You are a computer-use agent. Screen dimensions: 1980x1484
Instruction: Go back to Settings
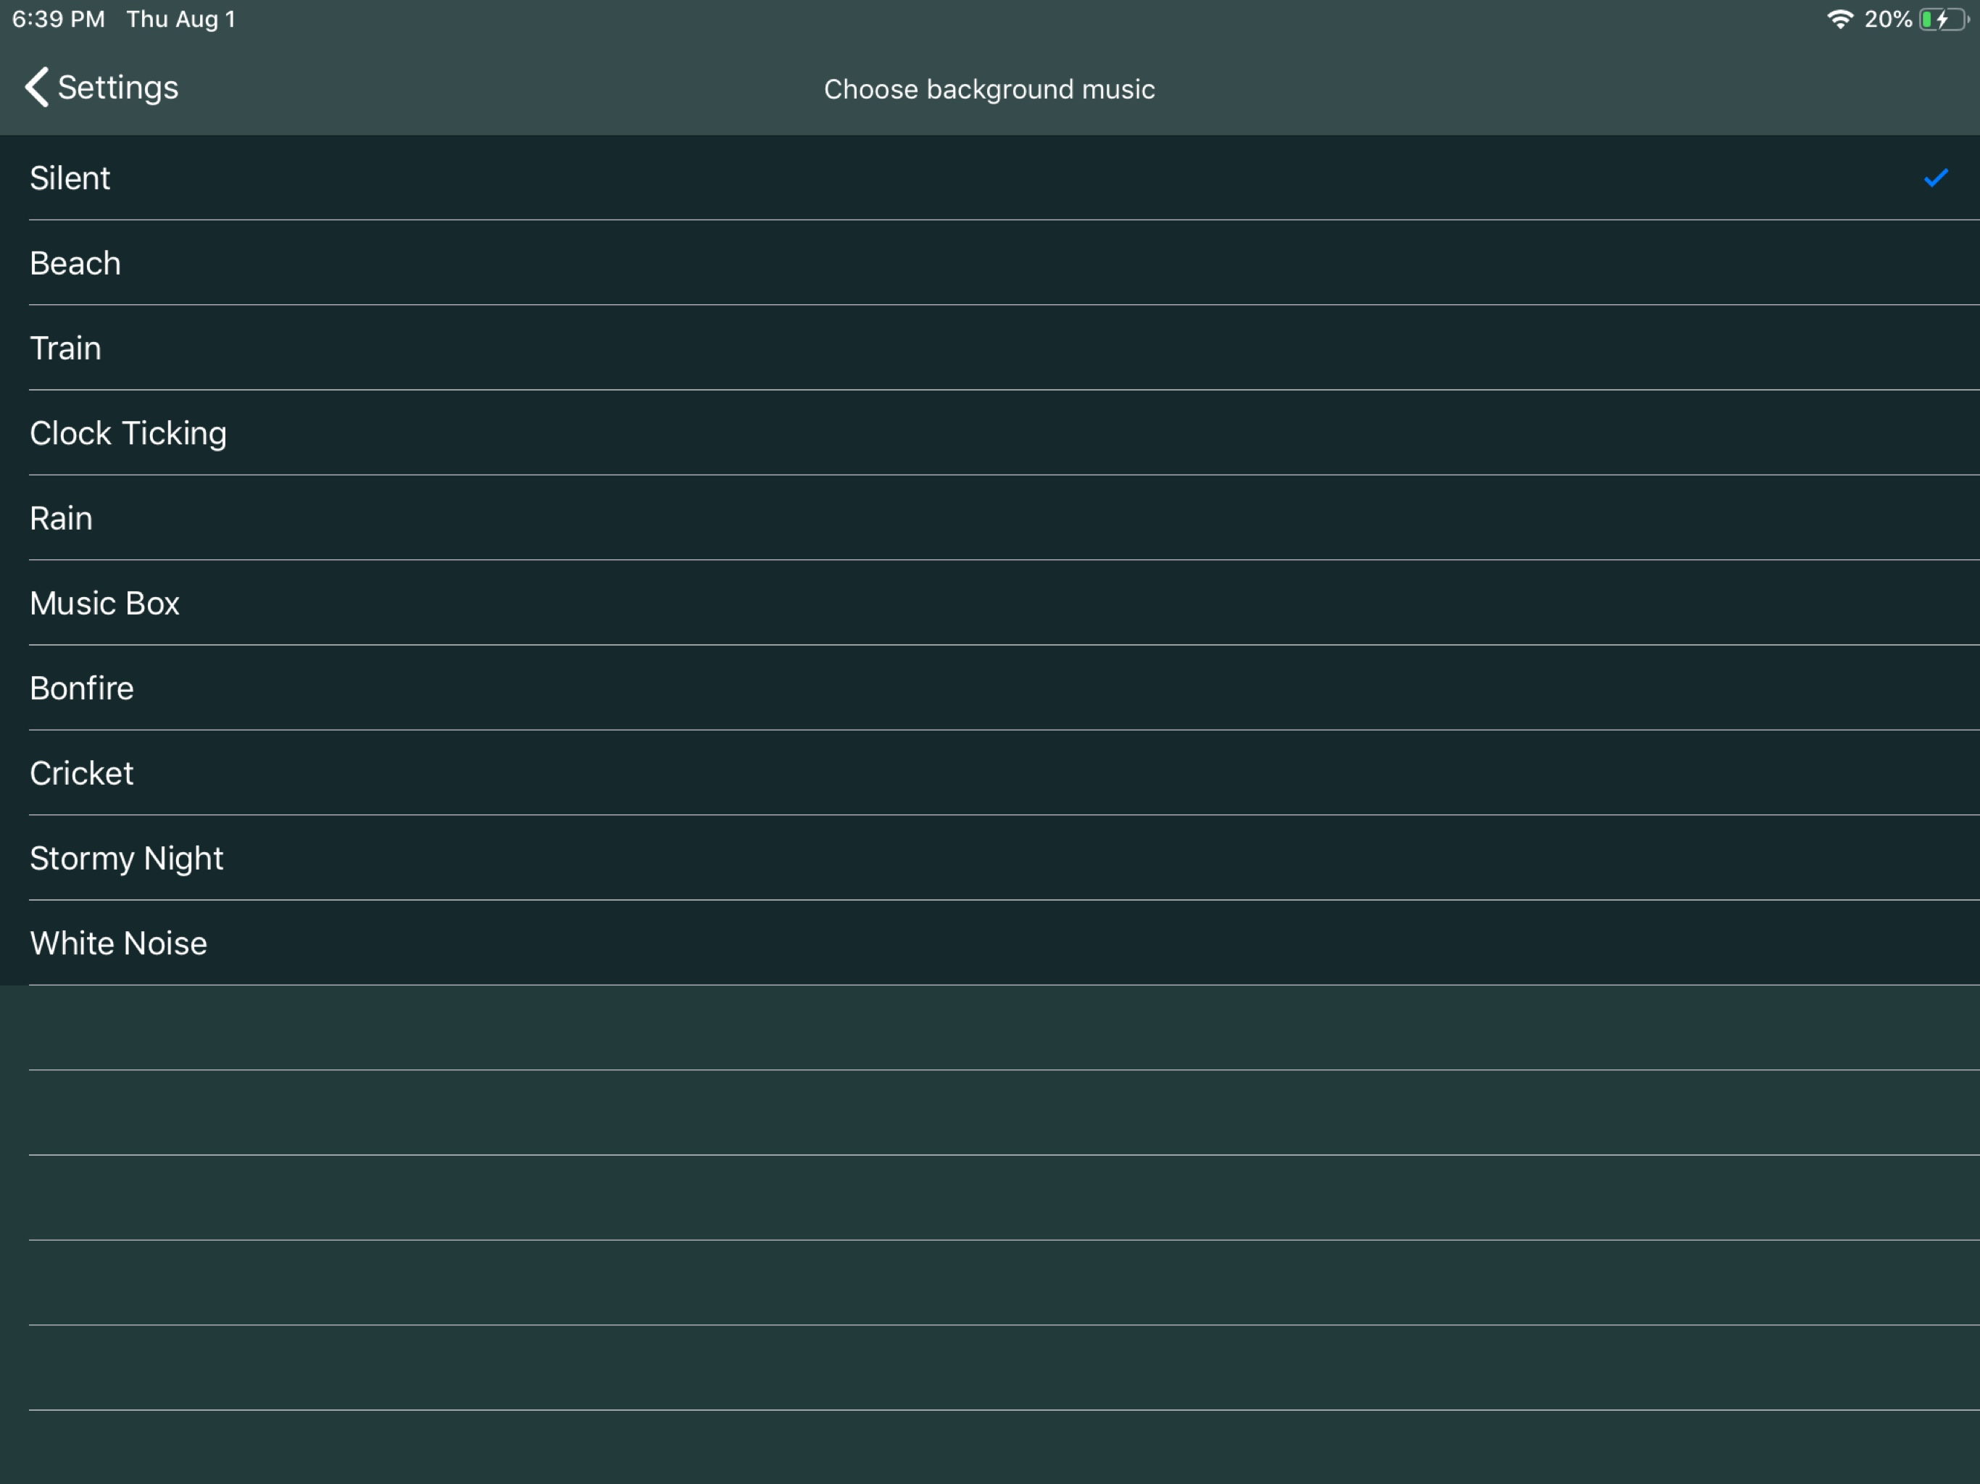point(117,88)
